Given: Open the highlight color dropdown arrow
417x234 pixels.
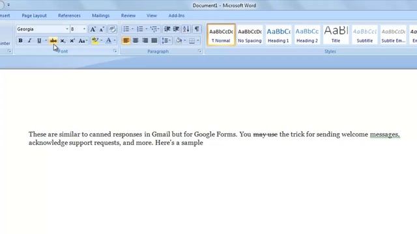Looking at the screenshot, I should [102, 40].
